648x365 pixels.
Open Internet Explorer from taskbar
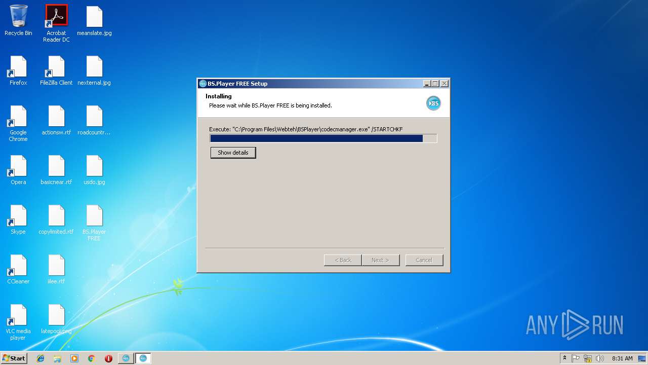coord(40,358)
